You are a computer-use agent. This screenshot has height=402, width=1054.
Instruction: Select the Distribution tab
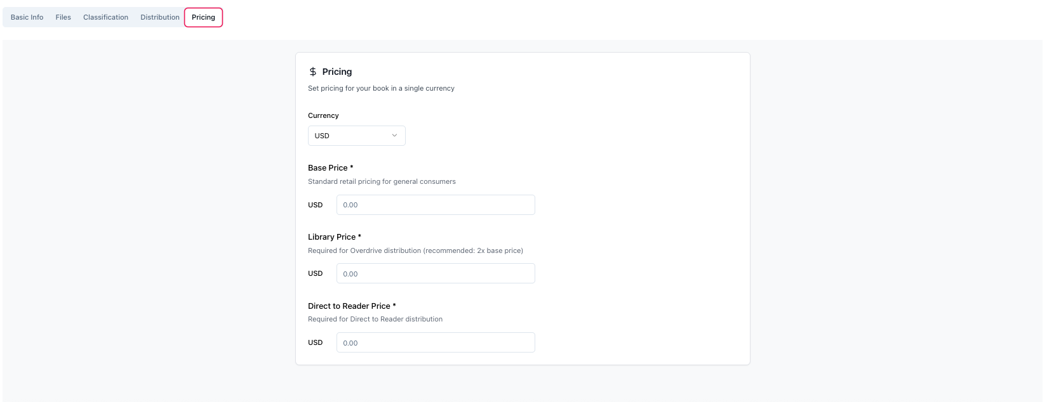(x=160, y=17)
